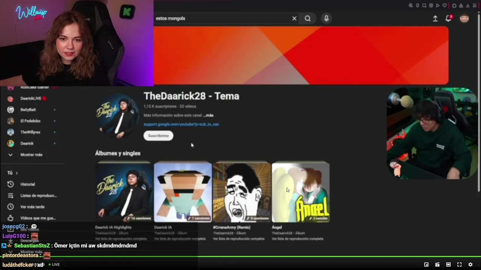Open full playlist link under #CrranaArmy

[239, 239]
